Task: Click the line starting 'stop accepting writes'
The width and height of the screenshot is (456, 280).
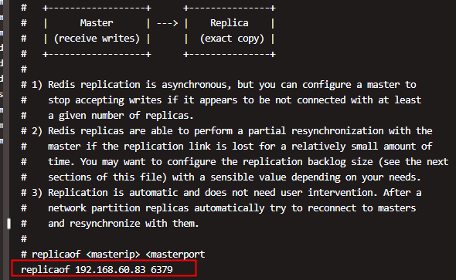Action: (x=235, y=100)
